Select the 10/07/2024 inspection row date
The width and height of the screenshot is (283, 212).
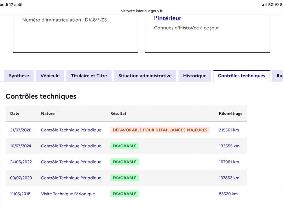point(21,146)
